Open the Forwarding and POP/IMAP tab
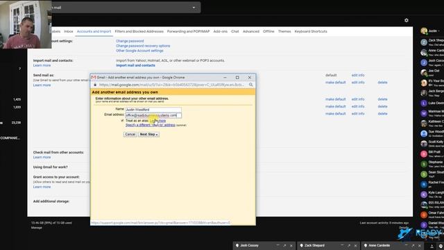This screenshot has height=250, width=444. pyautogui.click(x=188, y=31)
